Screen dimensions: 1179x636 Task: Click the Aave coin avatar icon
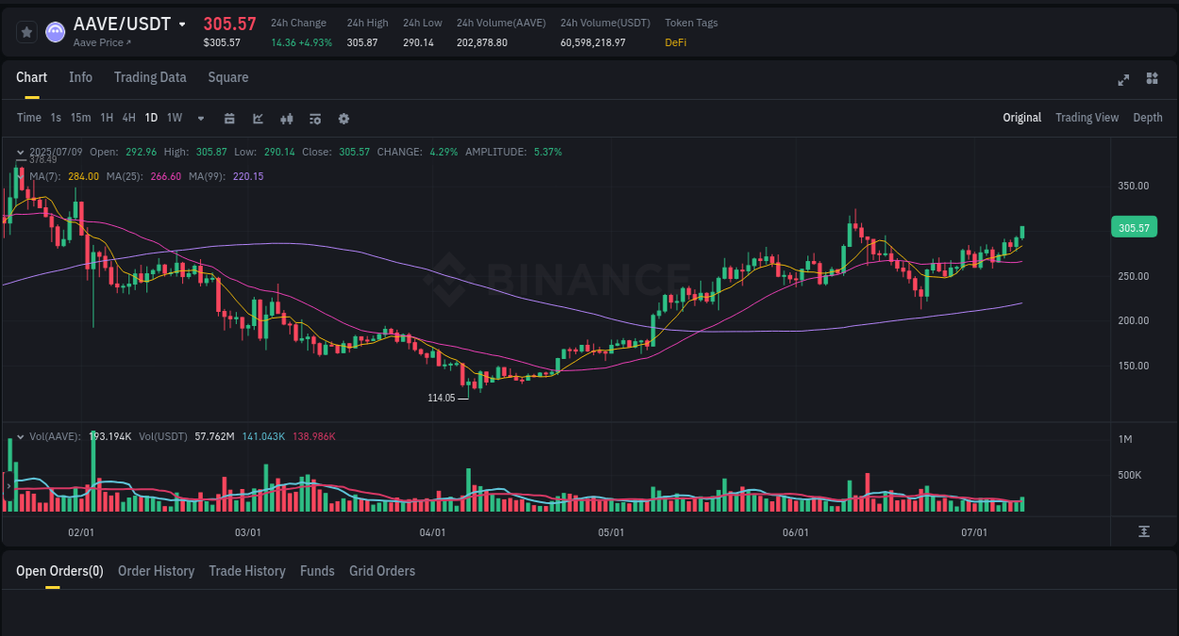55,31
